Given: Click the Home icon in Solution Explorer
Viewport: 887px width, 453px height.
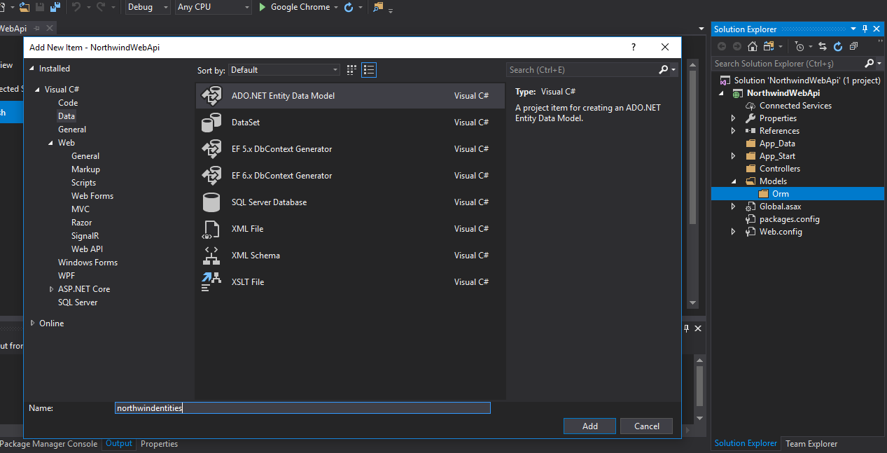Looking at the screenshot, I should [753, 46].
